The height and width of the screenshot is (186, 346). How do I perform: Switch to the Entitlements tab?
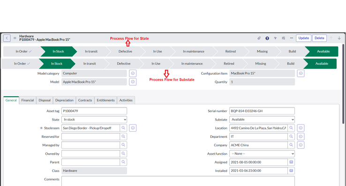105,100
